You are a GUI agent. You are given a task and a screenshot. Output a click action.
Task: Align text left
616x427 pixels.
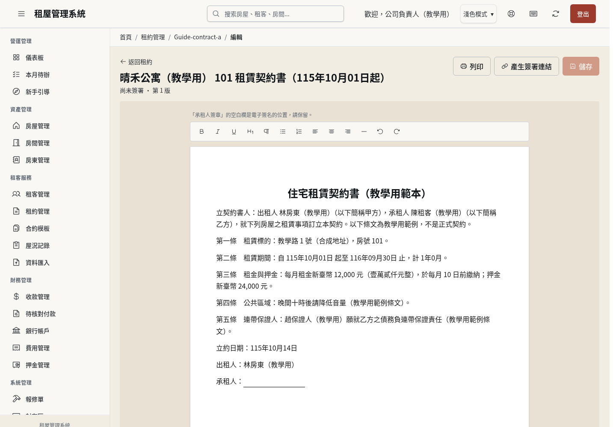(315, 132)
